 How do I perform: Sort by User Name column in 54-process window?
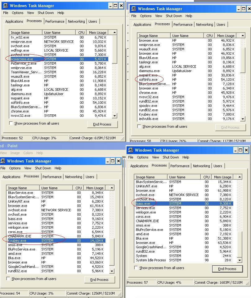56,188
